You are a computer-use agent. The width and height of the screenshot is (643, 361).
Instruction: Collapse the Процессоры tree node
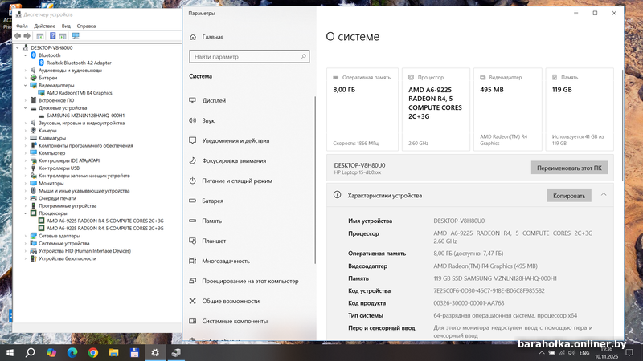tap(26, 213)
